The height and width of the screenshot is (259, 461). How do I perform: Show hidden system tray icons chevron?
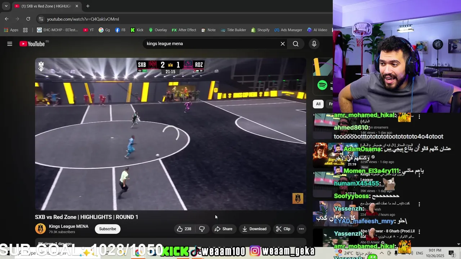click(381, 253)
